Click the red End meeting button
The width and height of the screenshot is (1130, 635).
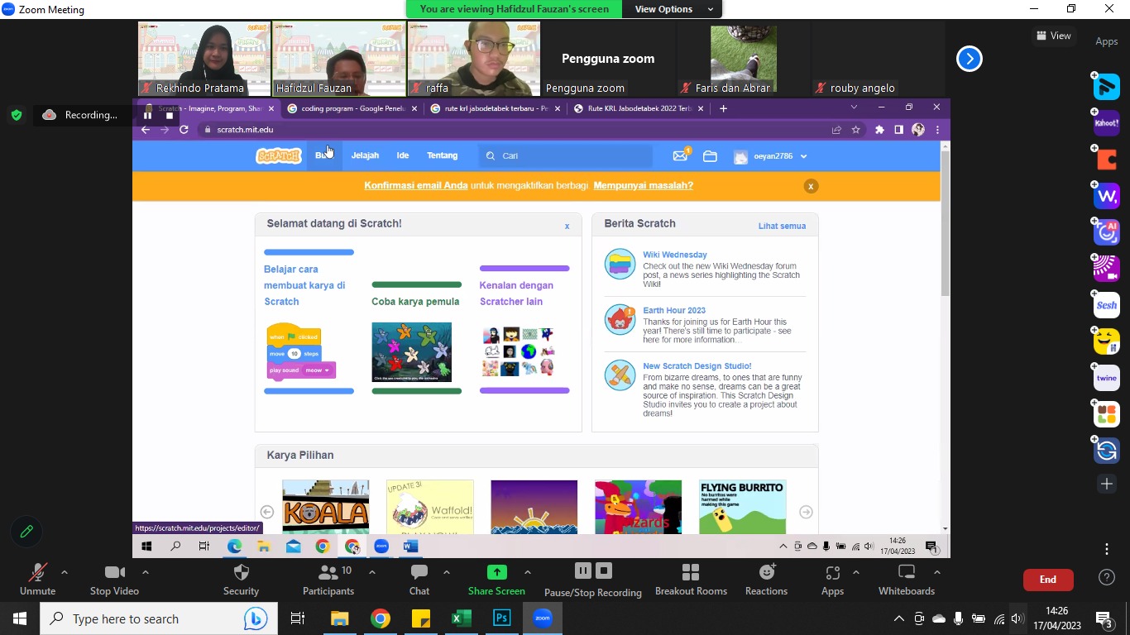pyautogui.click(x=1047, y=580)
